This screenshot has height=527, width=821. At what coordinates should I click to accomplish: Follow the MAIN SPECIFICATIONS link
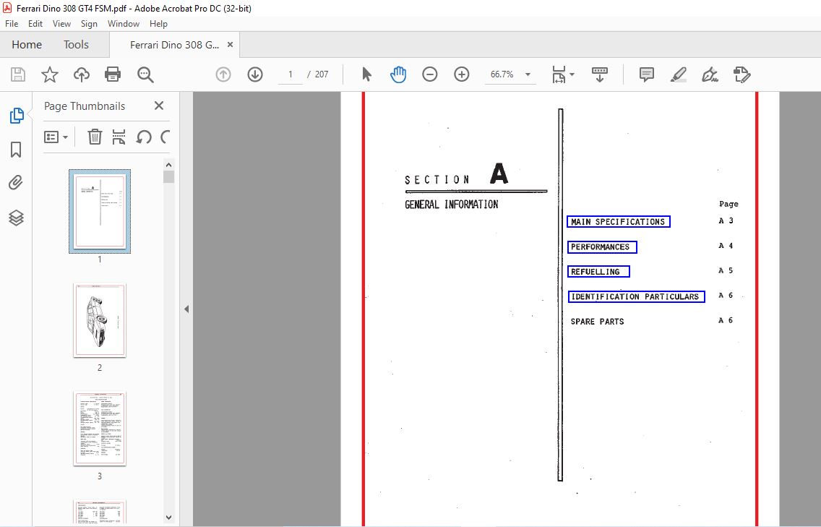click(x=619, y=222)
